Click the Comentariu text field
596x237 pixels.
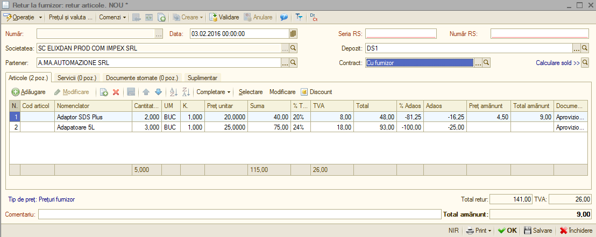(239, 214)
